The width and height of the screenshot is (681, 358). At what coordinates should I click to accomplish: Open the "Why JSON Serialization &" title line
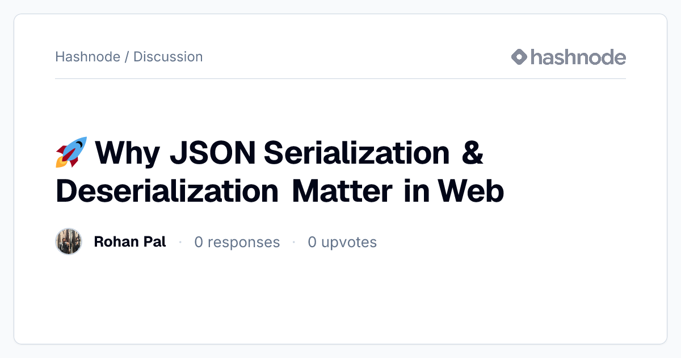pos(270,152)
